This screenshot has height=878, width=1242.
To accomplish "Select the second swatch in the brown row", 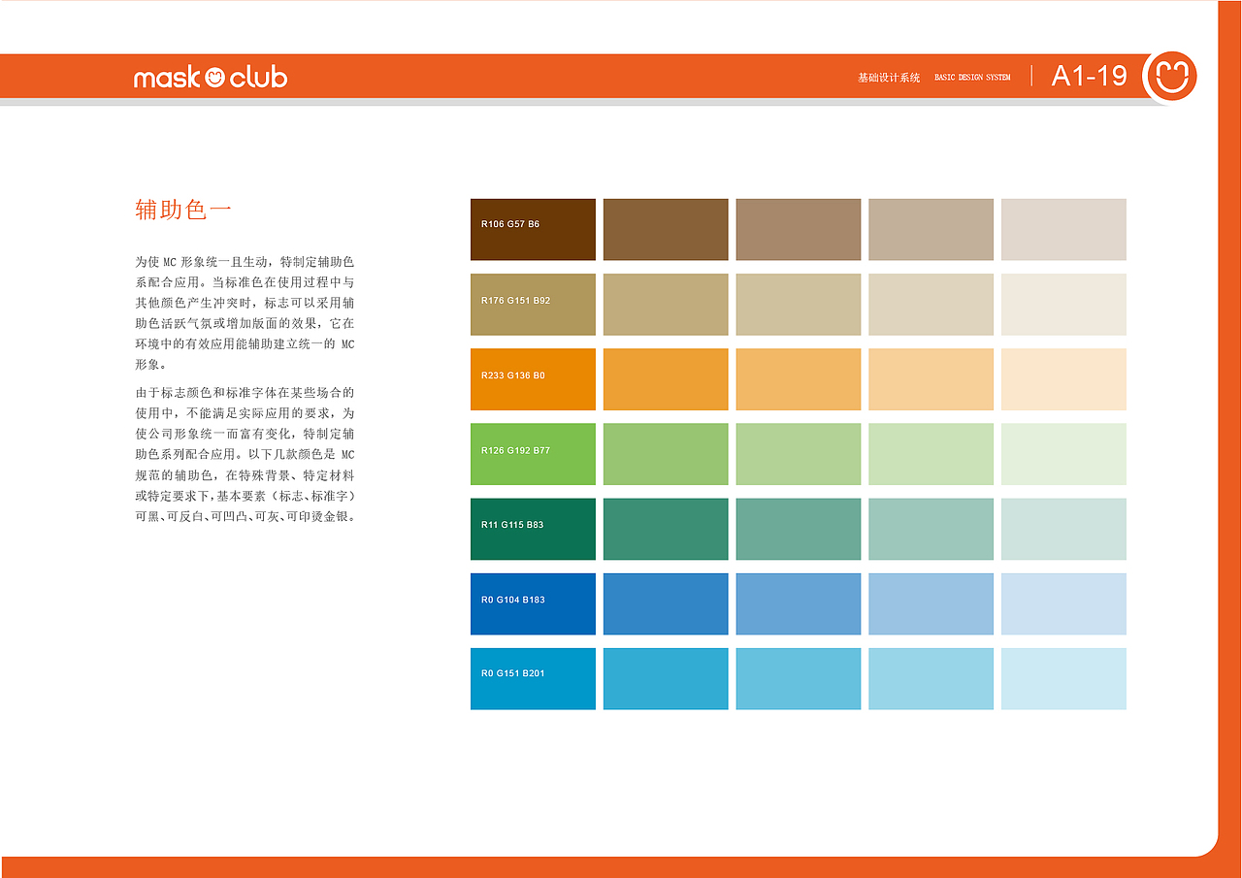I will [x=666, y=229].
